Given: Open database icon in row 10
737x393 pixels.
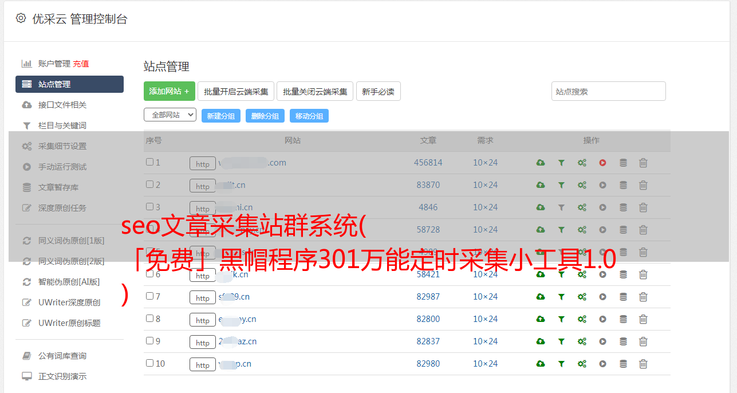Looking at the screenshot, I should coord(623,364).
